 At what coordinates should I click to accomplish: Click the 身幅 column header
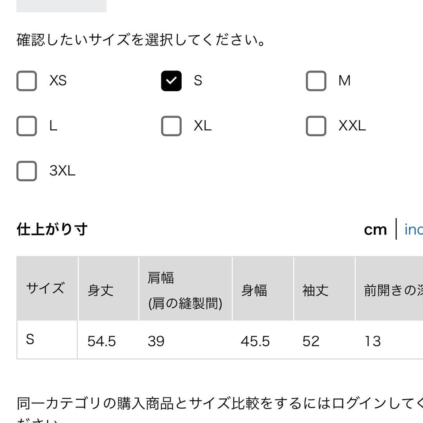click(263, 288)
